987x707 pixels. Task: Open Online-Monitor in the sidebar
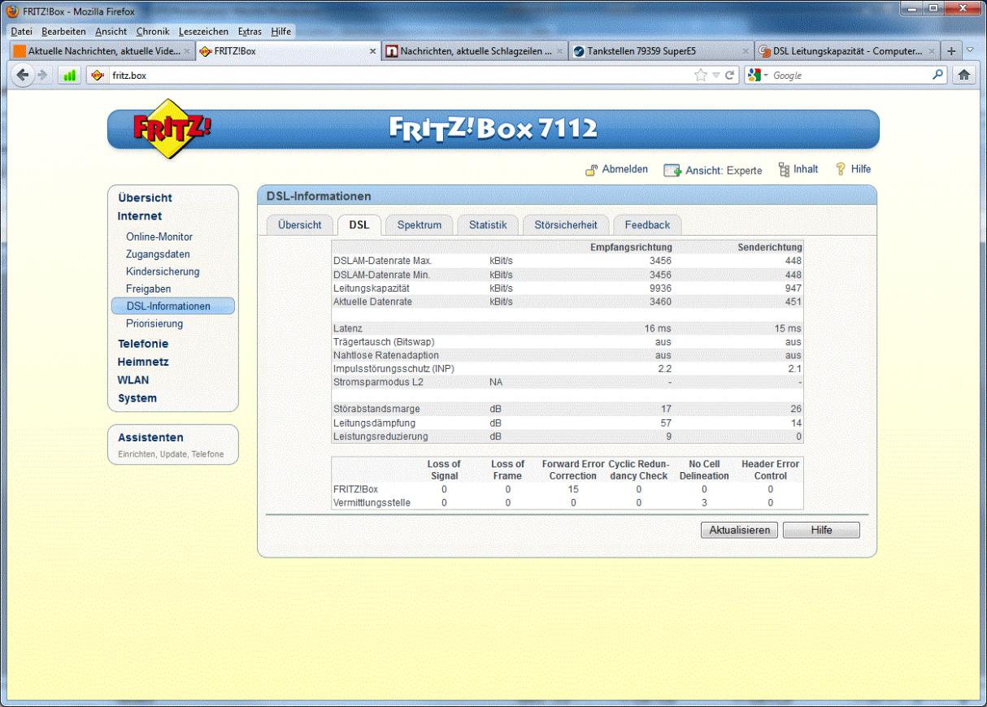pyautogui.click(x=159, y=236)
